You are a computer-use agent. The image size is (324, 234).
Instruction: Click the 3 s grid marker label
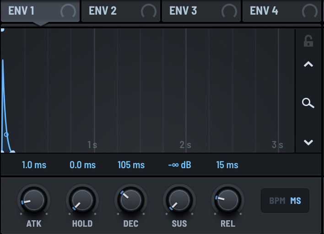277,145
